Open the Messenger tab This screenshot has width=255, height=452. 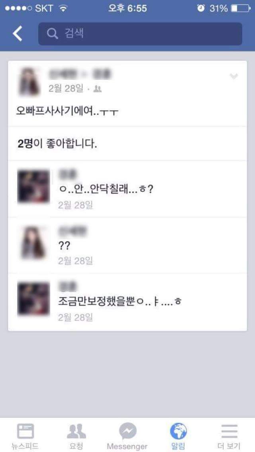[x=127, y=436]
